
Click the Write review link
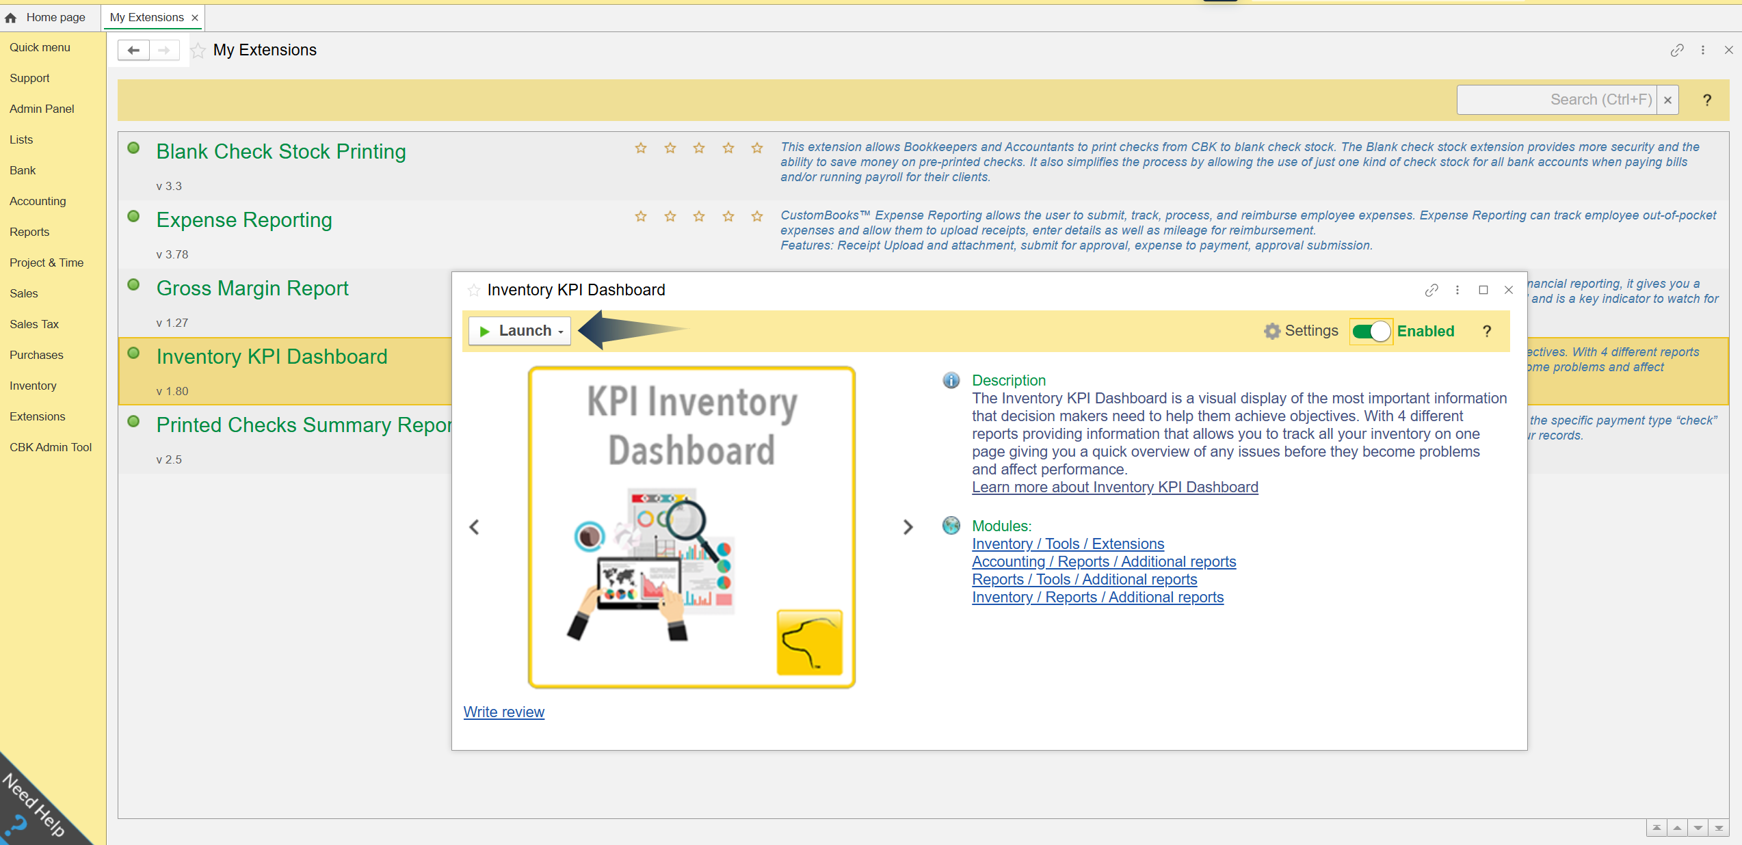point(504,712)
